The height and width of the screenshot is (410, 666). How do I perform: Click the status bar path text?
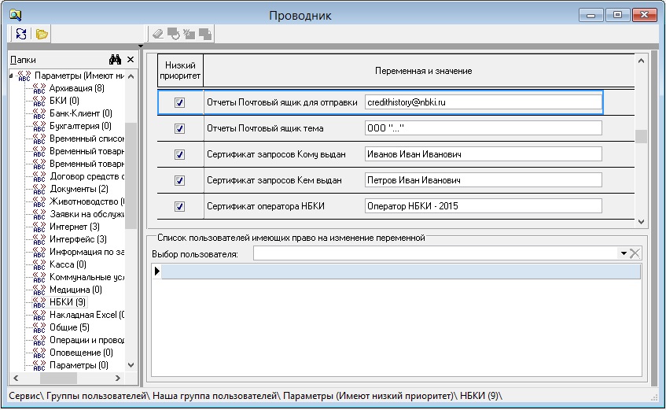point(256,396)
